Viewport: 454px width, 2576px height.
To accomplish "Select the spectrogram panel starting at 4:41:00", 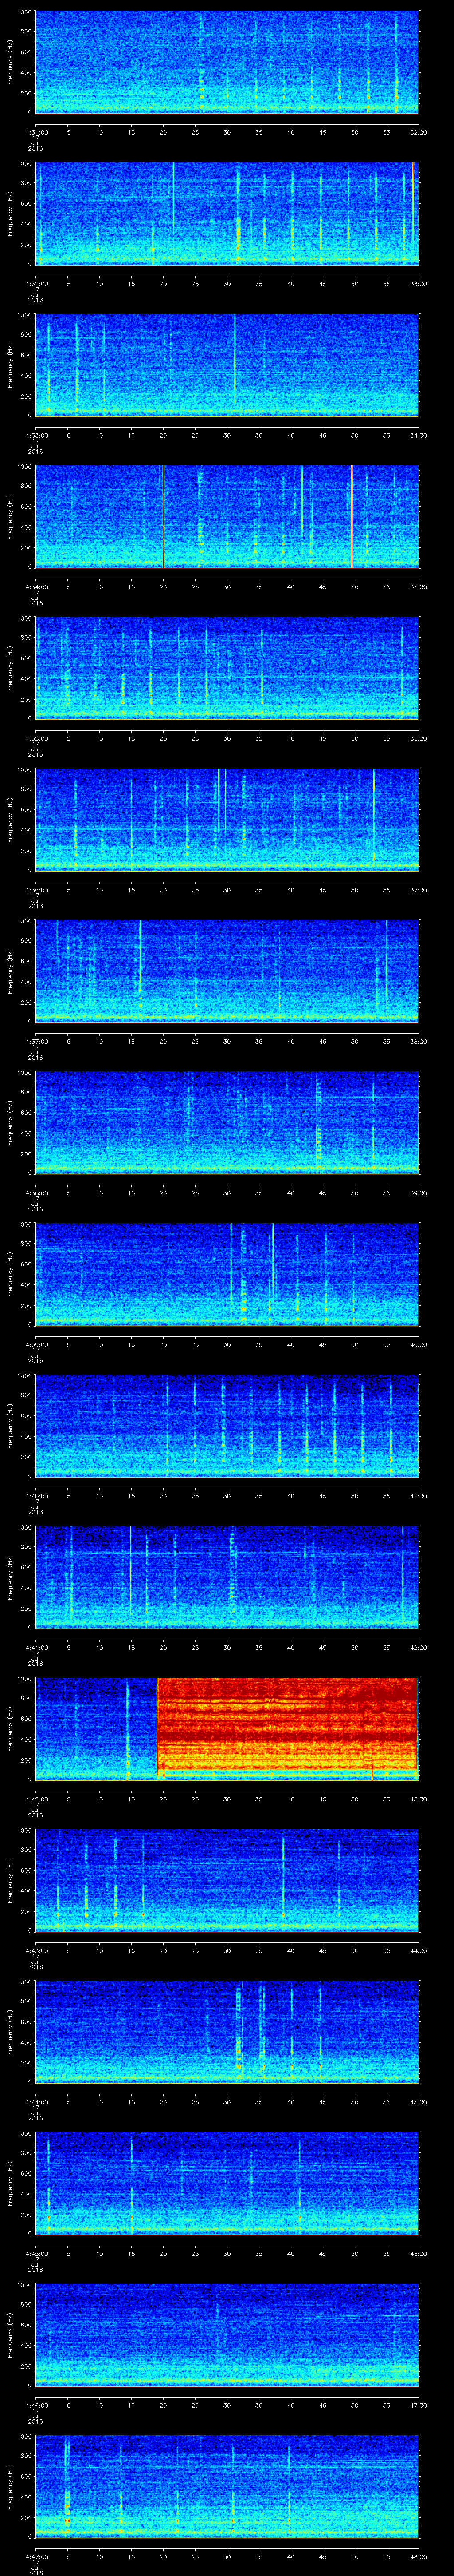I will pos(227,1577).
